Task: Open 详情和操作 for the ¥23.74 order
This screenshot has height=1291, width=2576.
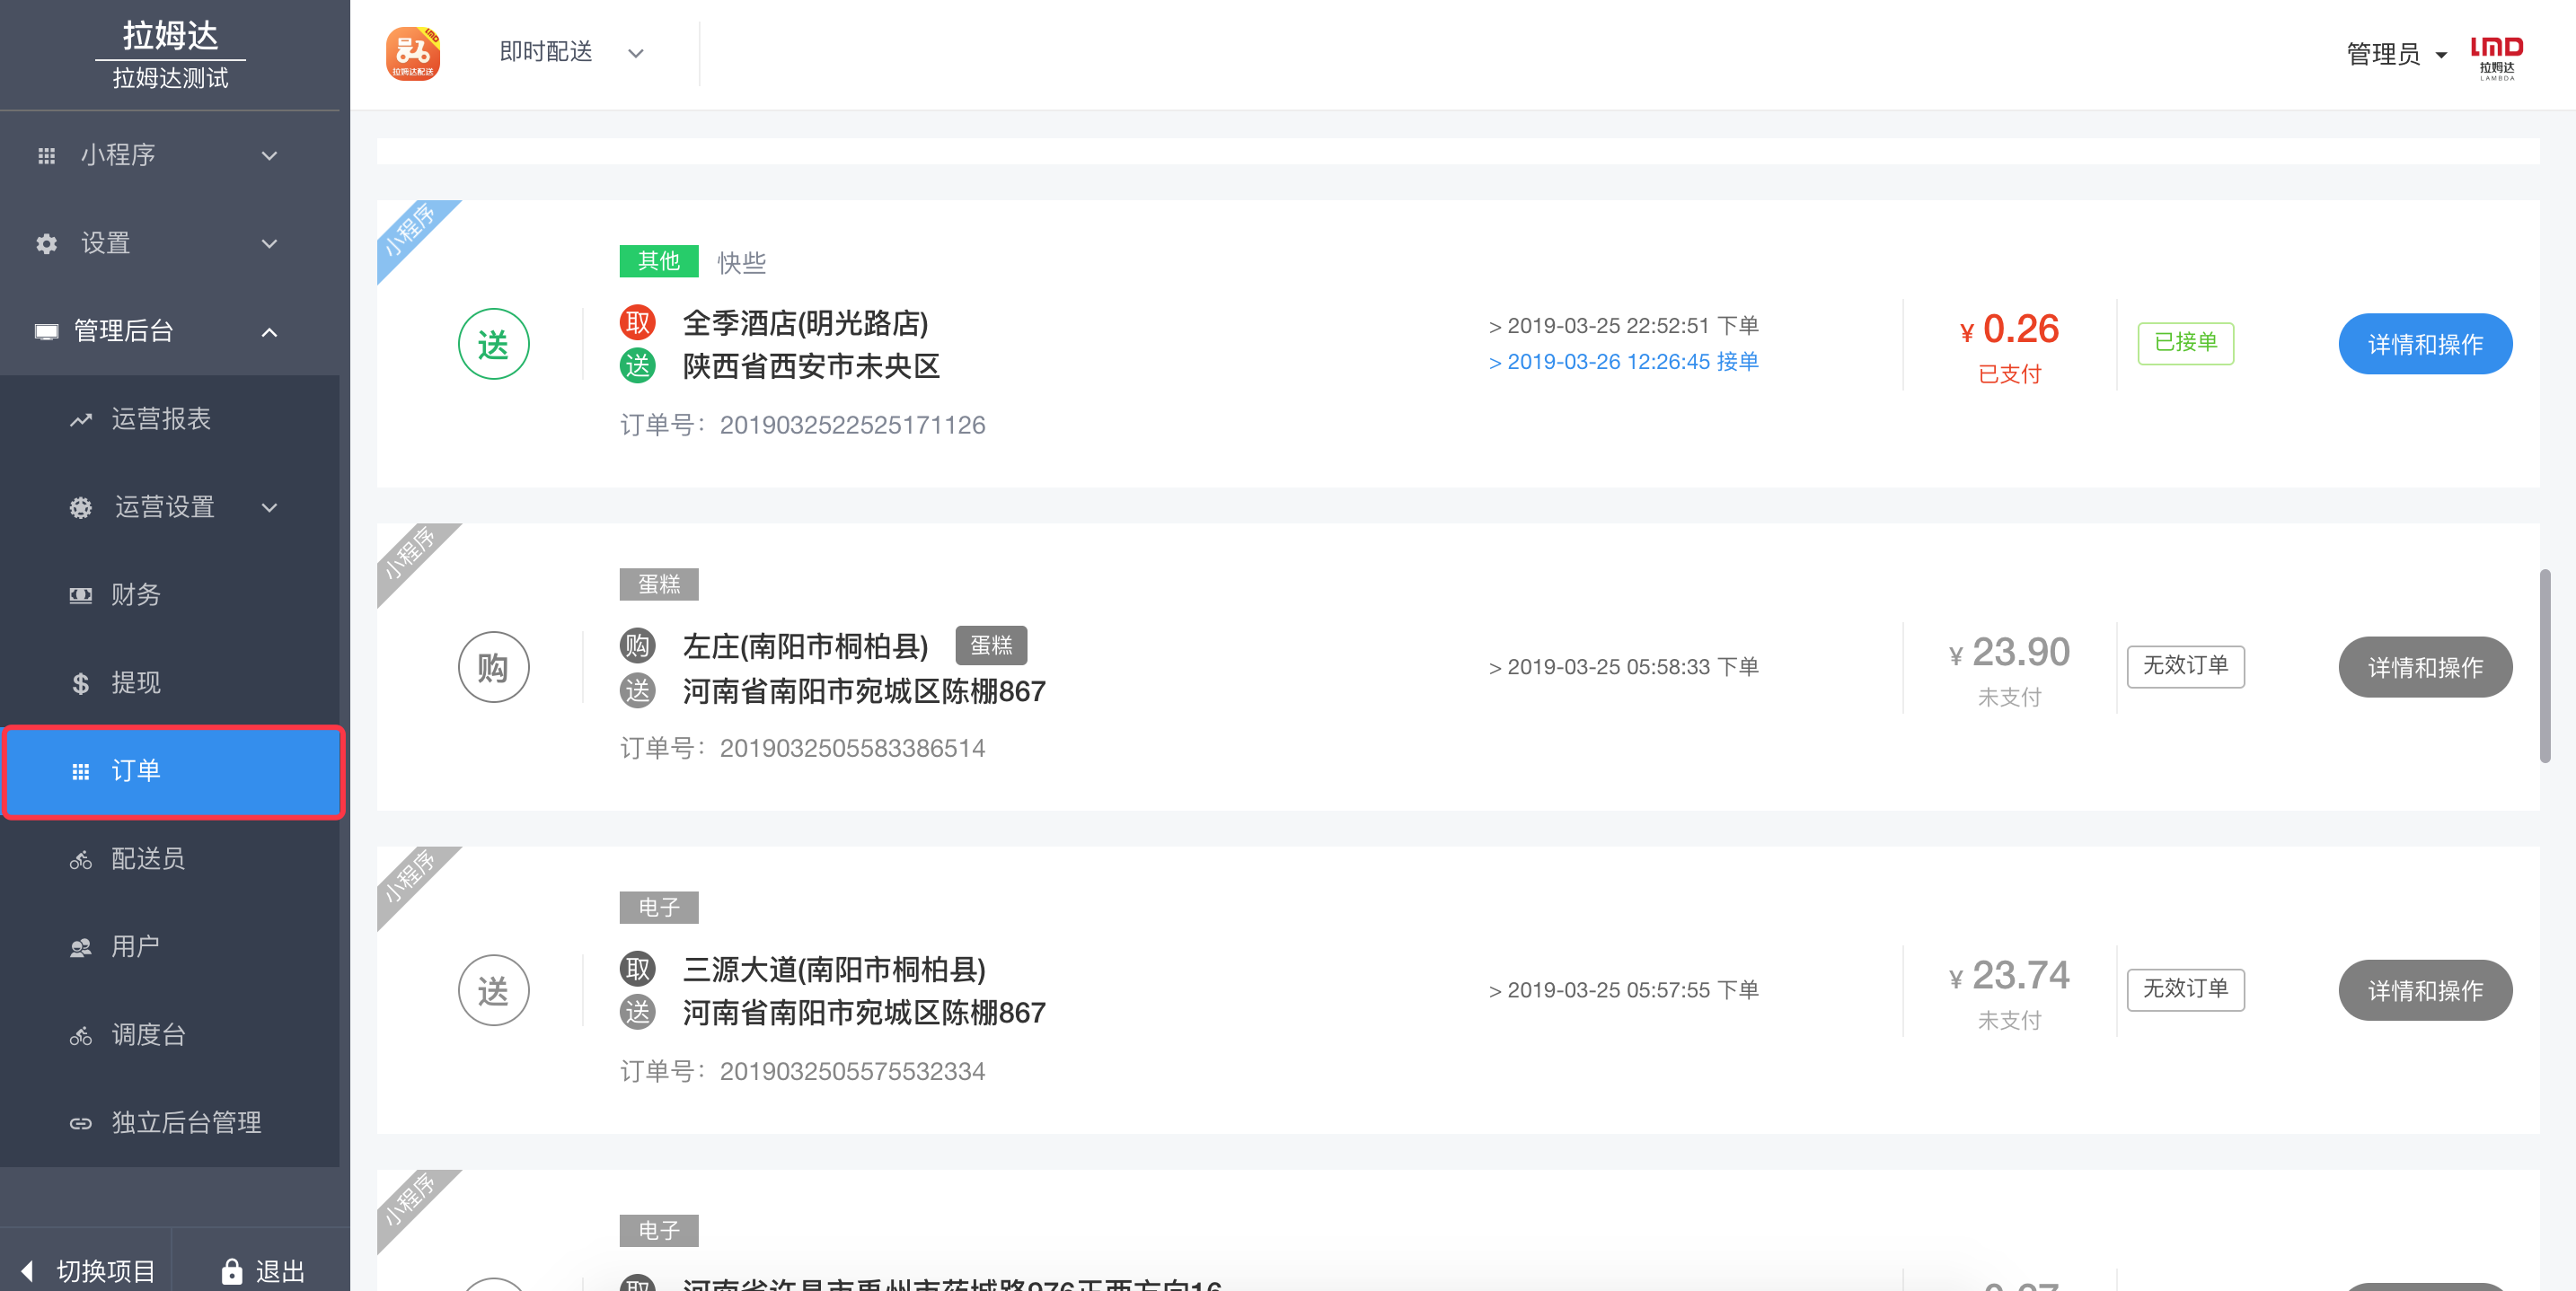Action: [x=2425, y=990]
